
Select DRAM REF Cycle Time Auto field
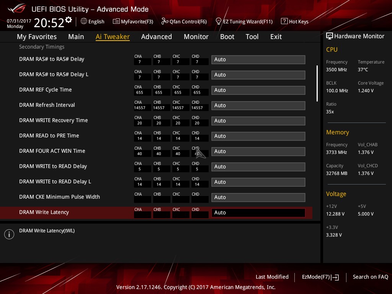[x=258, y=90]
